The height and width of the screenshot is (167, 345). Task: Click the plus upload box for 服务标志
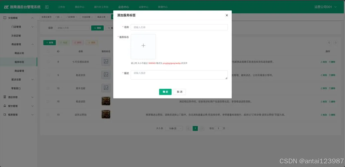(x=143, y=46)
